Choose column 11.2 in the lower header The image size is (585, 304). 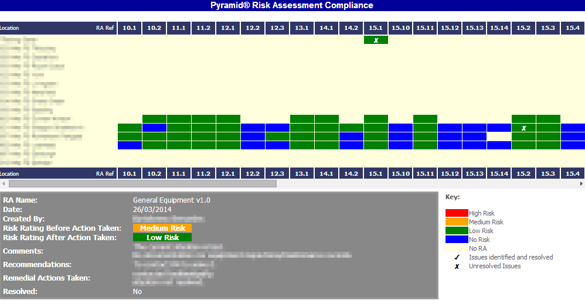[x=203, y=174]
